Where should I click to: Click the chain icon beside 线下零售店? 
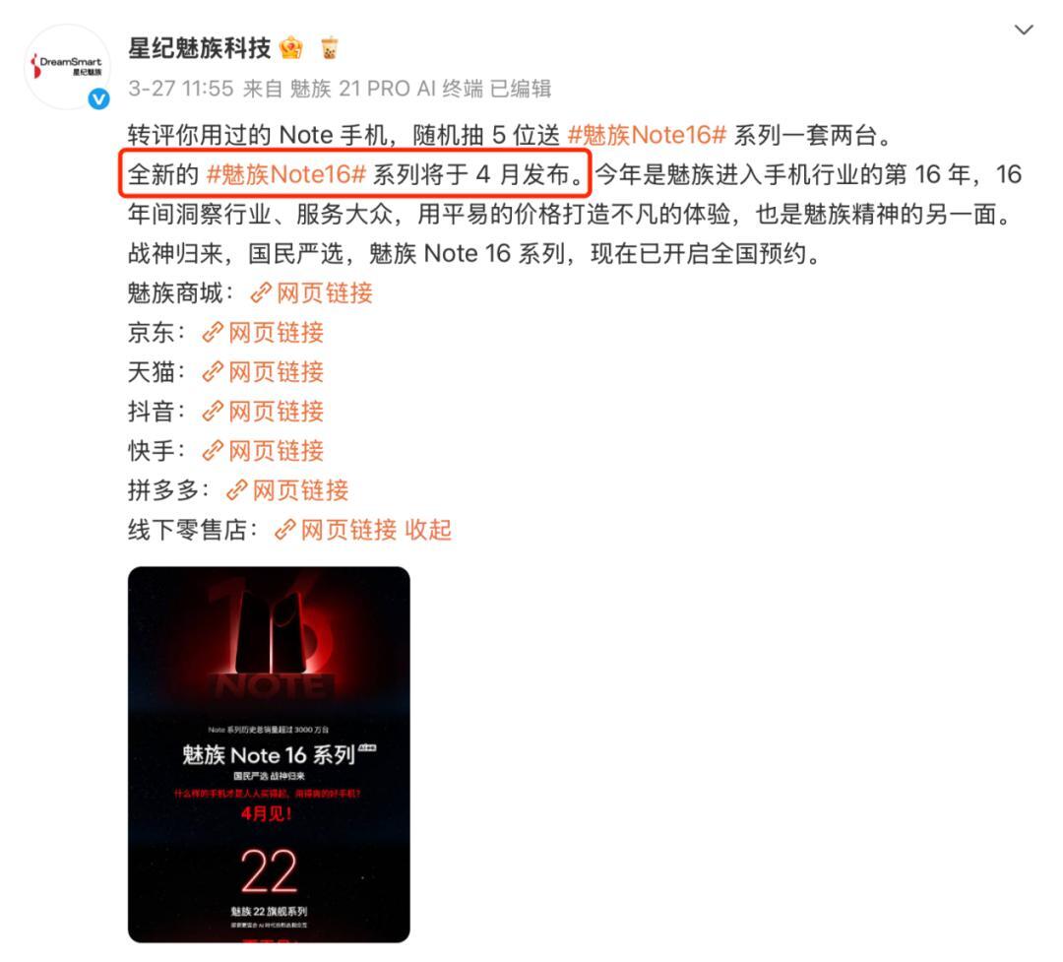[285, 529]
